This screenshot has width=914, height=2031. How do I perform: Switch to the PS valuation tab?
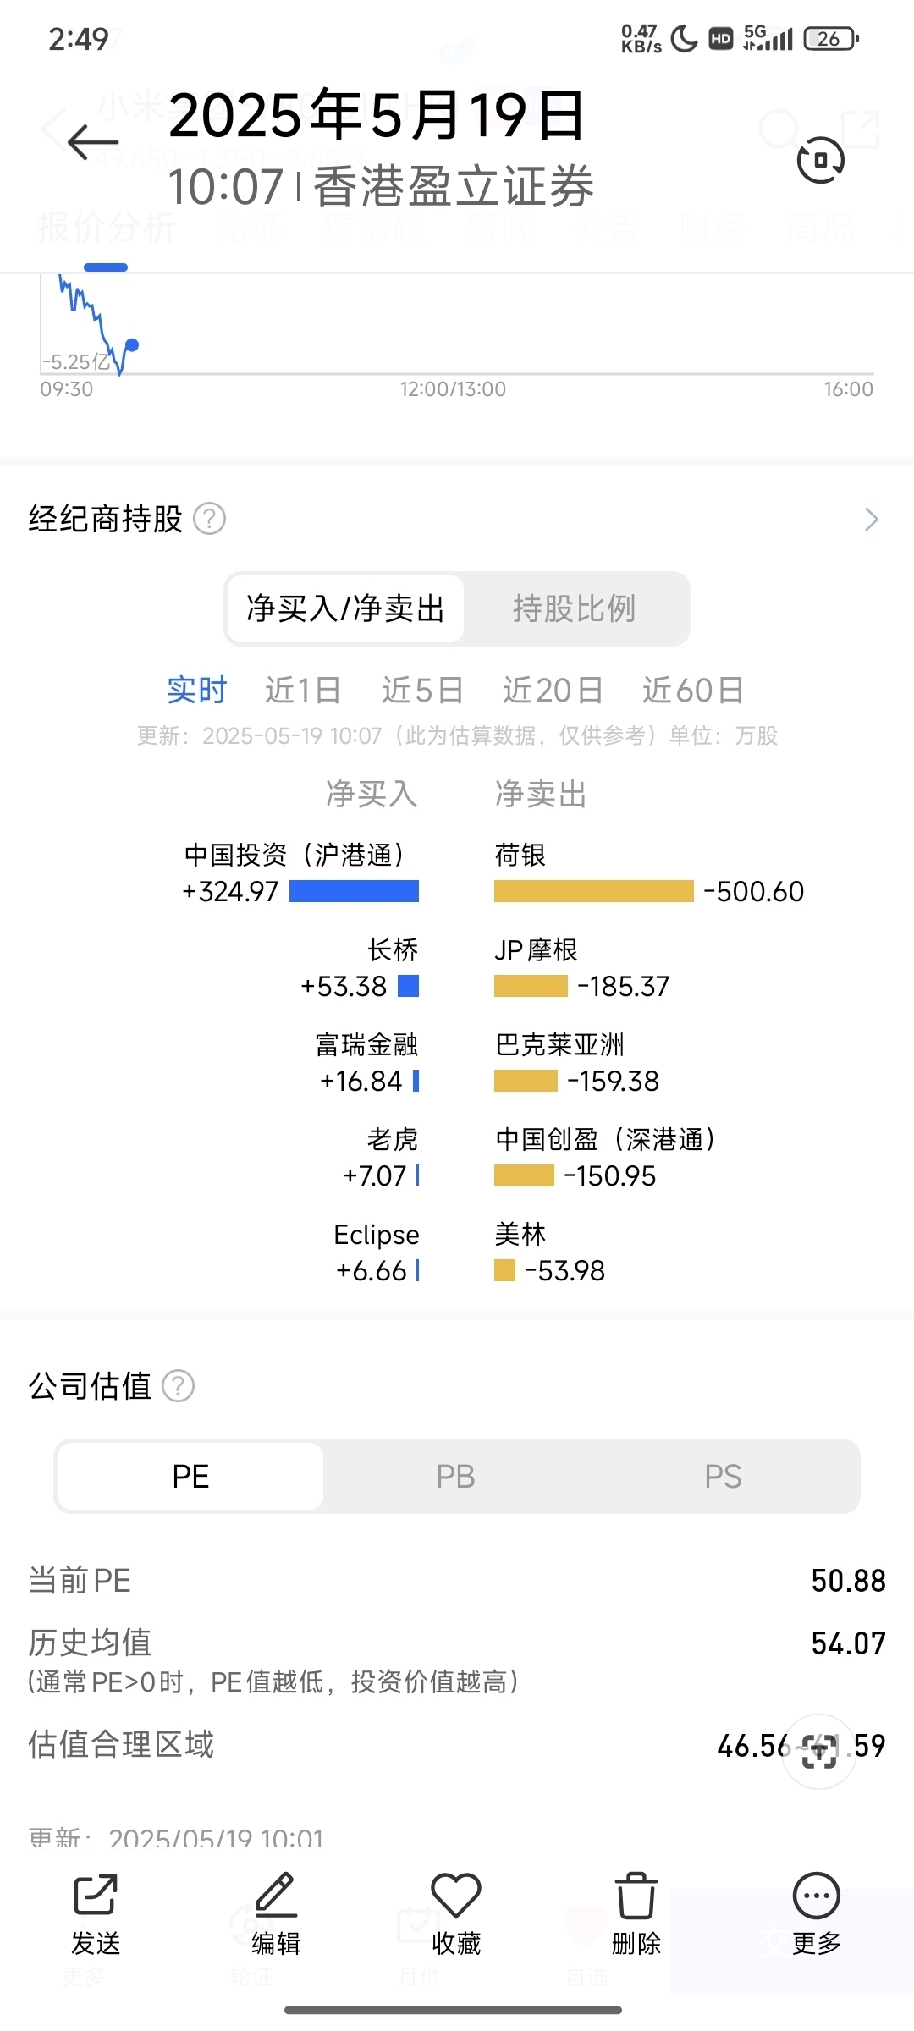click(724, 1477)
